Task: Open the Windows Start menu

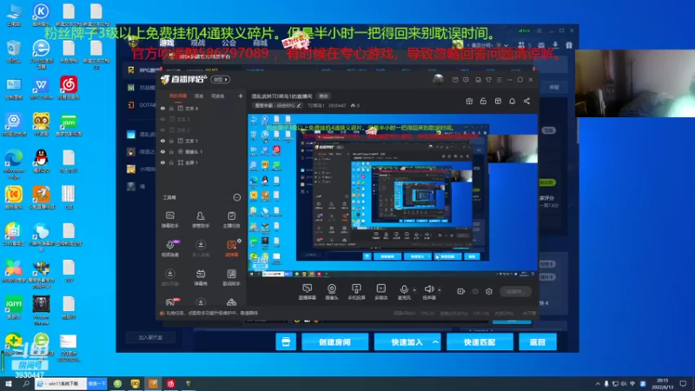Action: (9, 383)
